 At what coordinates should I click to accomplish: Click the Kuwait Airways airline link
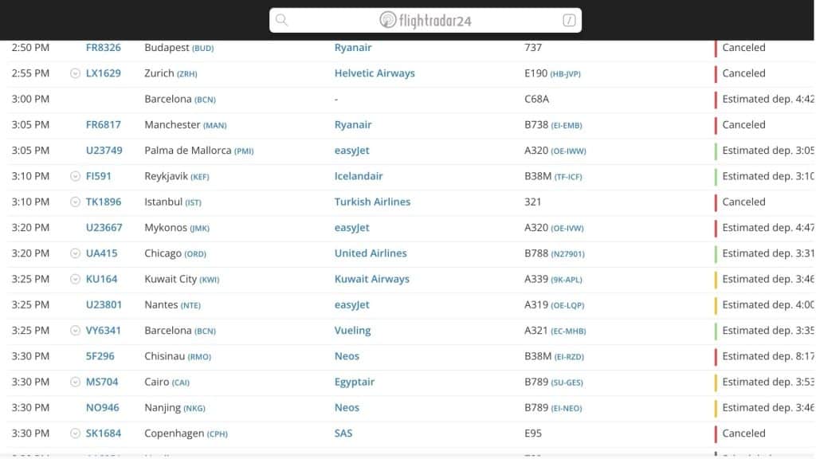[x=371, y=279]
